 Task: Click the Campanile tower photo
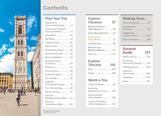[20, 58]
